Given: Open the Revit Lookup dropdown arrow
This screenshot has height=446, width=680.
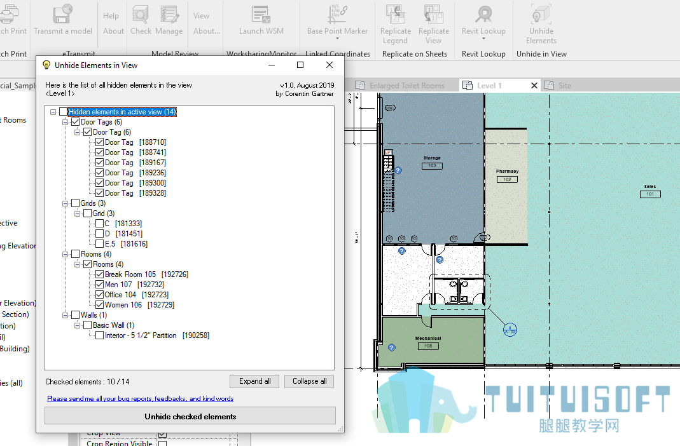Looking at the screenshot, I should (483, 39).
